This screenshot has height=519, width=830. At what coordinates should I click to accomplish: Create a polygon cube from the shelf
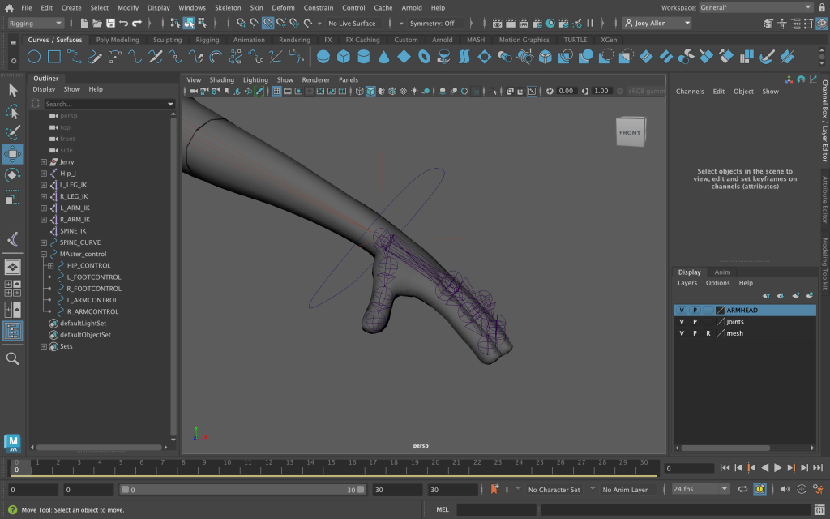343,57
